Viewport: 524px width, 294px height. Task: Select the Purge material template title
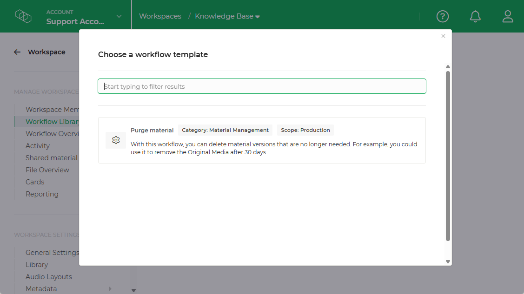tap(152, 130)
